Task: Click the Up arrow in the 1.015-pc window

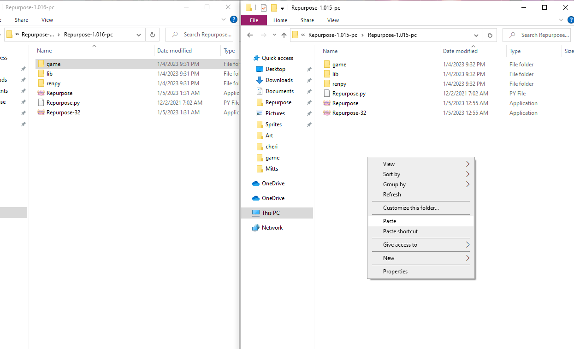Action: coord(284,35)
